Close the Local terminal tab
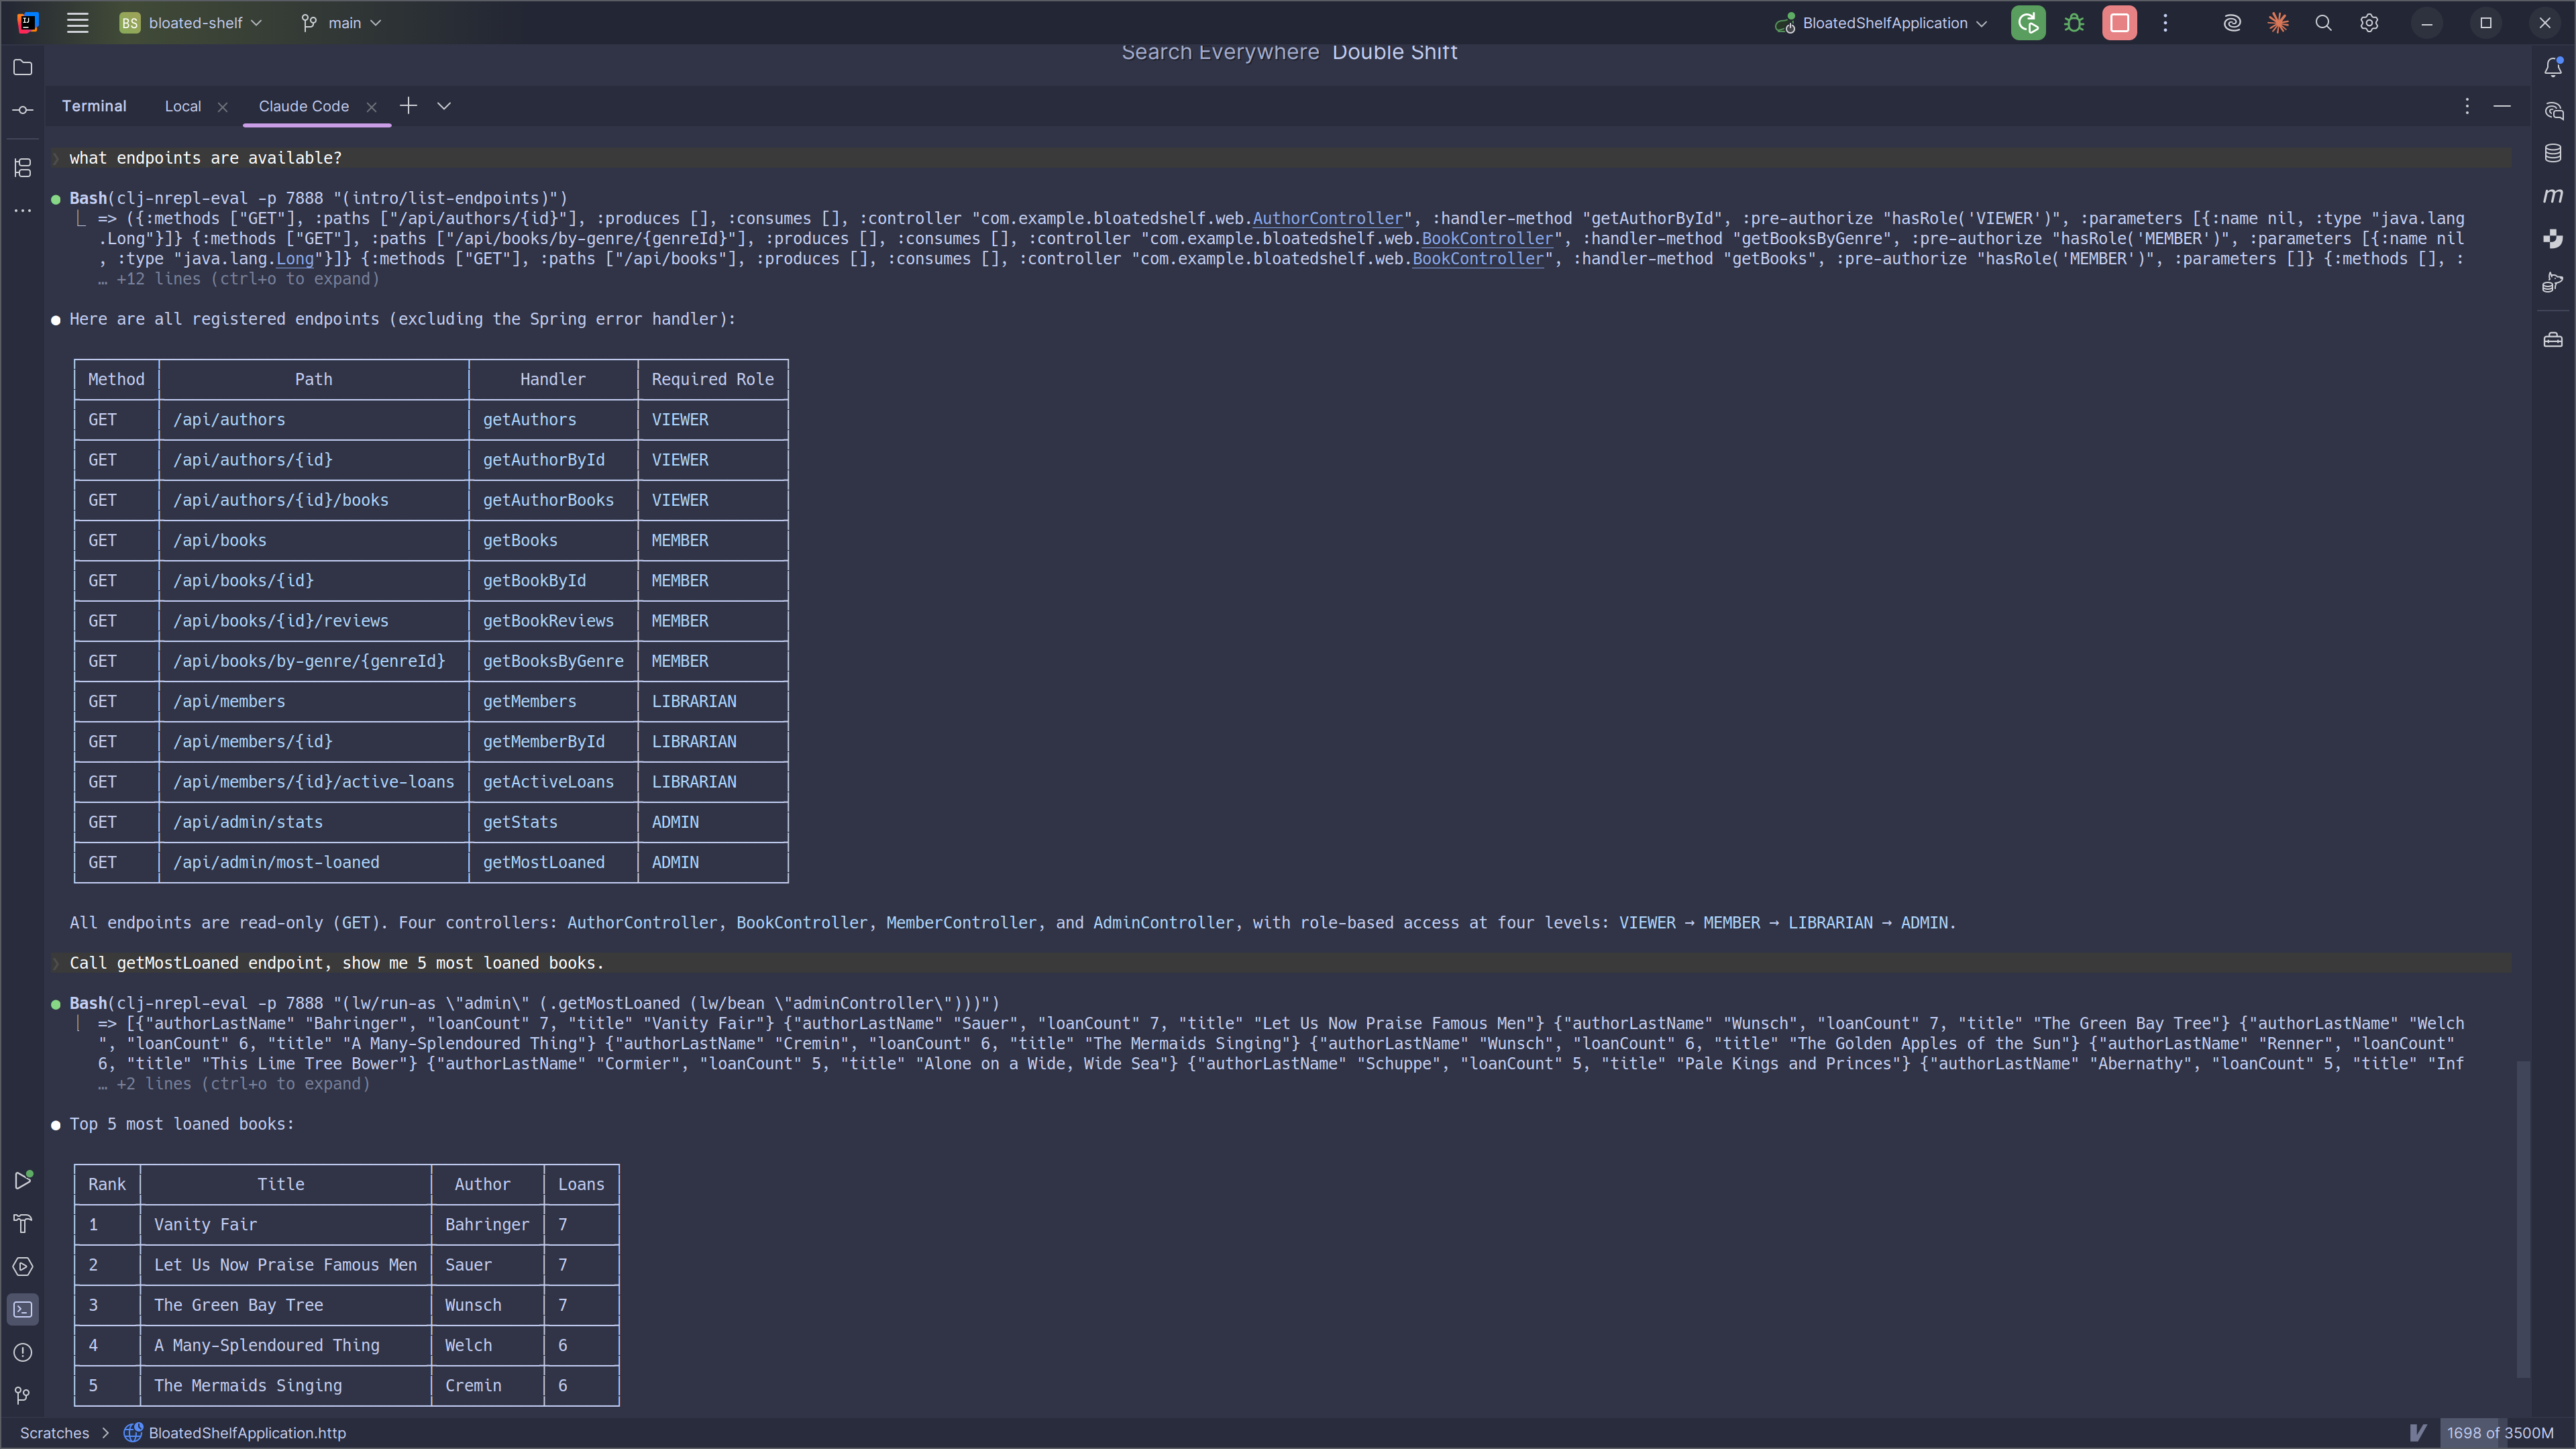Viewport: 2576px width, 1449px height. pyautogui.click(x=223, y=107)
